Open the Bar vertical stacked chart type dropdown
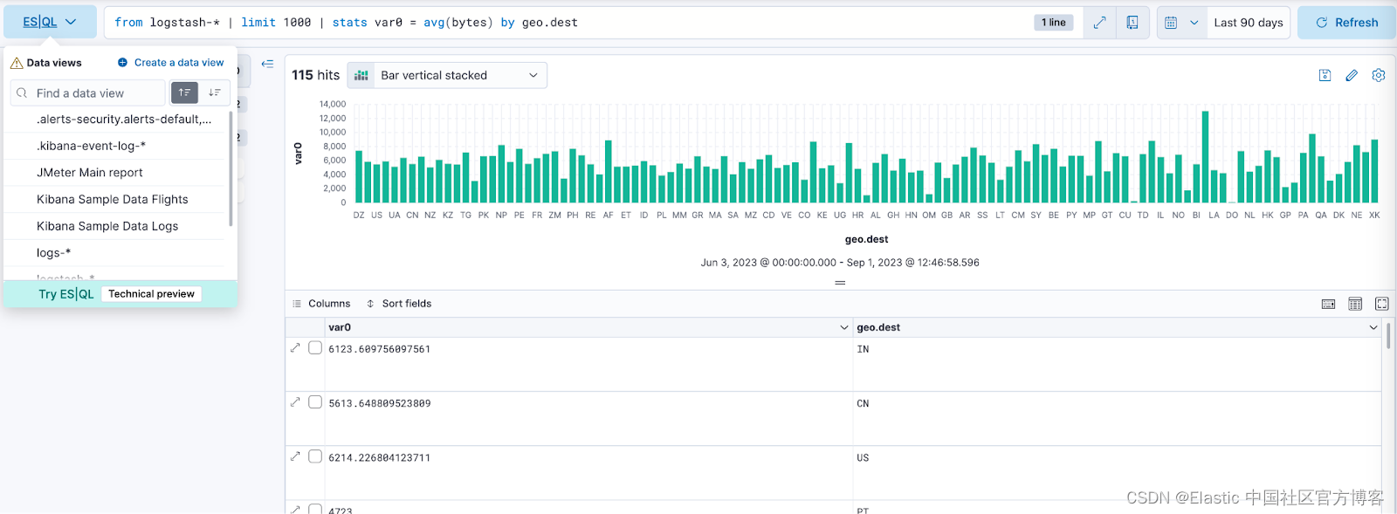This screenshot has width=1397, height=514. tap(447, 76)
